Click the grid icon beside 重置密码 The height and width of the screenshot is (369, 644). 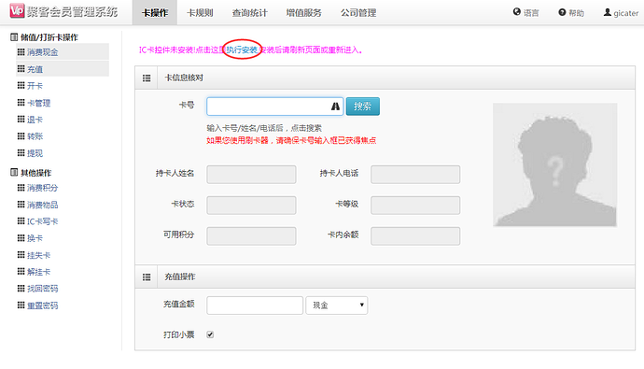pos(21,305)
